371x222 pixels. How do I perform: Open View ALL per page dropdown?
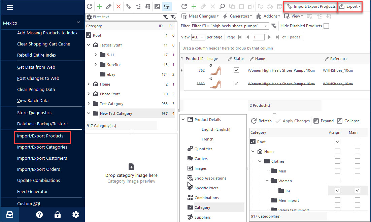(x=198, y=37)
